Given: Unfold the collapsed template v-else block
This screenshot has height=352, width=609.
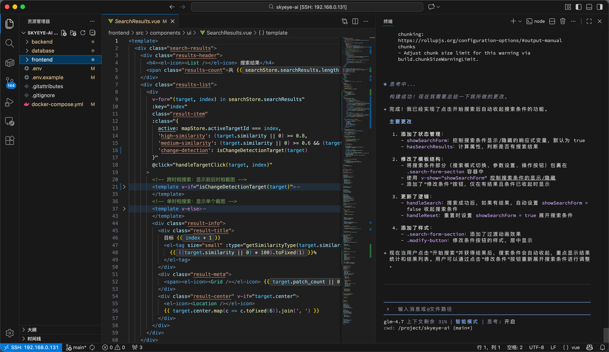Looking at the screenshot, I should point(124,209).
